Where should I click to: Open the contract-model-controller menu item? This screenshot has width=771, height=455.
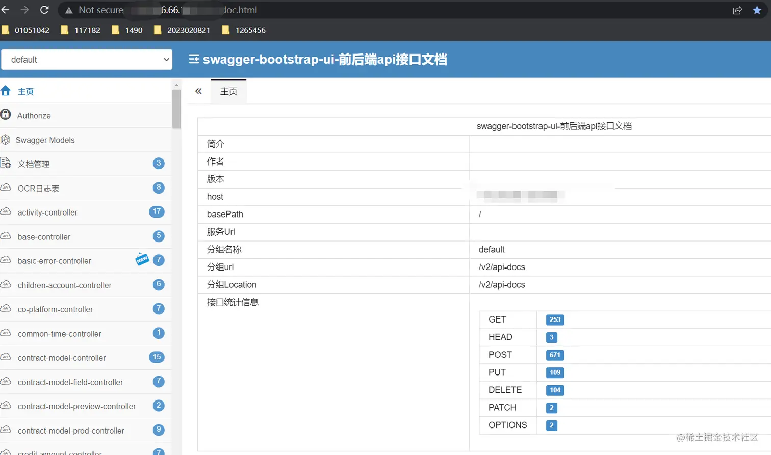point(86,358)
